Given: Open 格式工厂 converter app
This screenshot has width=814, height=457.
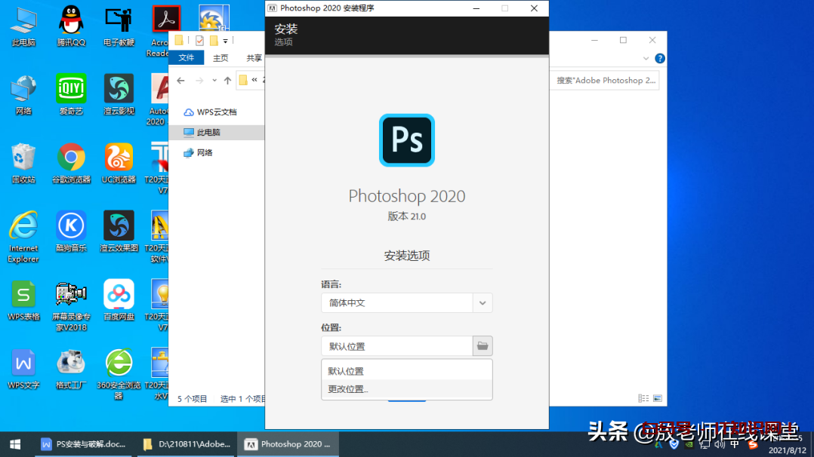Looking at the screenshot, I should point(71,362).
